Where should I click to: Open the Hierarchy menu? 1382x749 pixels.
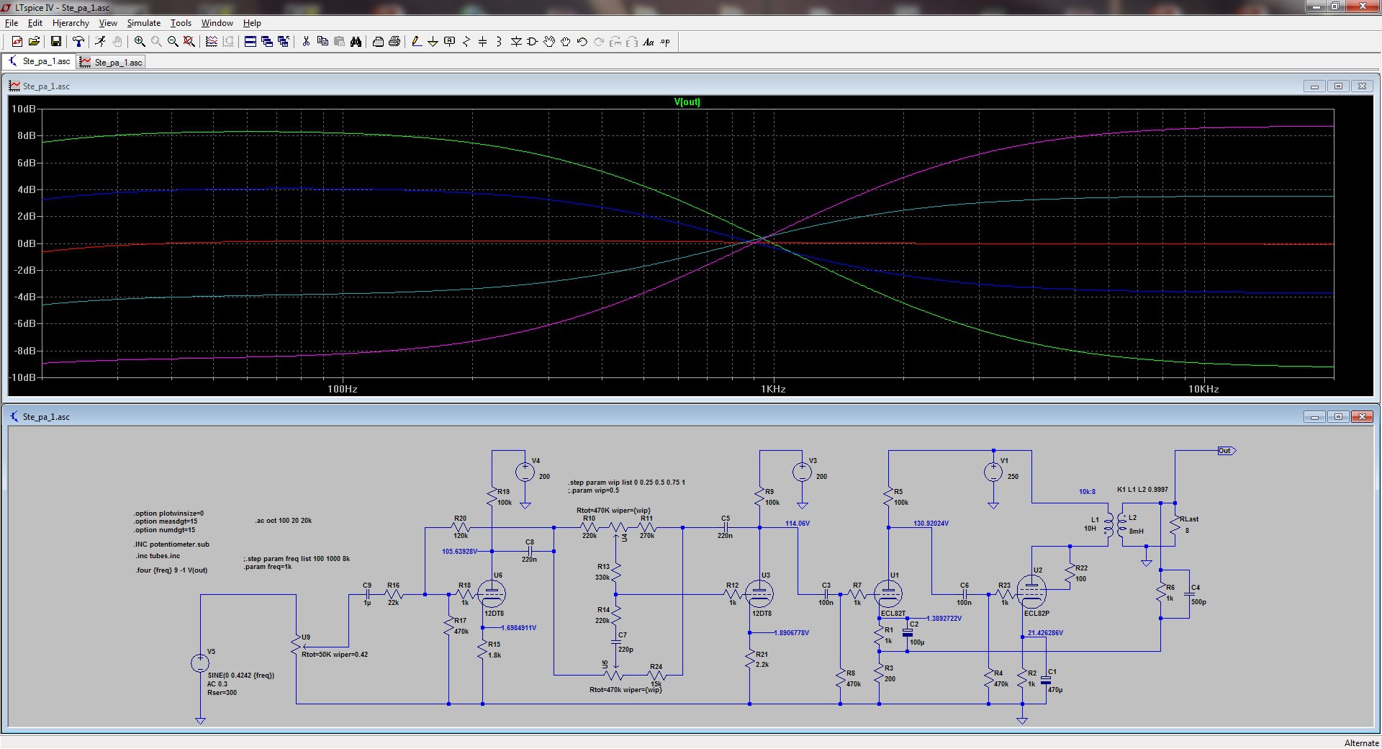pyautogui.click(x=71, y=23)
